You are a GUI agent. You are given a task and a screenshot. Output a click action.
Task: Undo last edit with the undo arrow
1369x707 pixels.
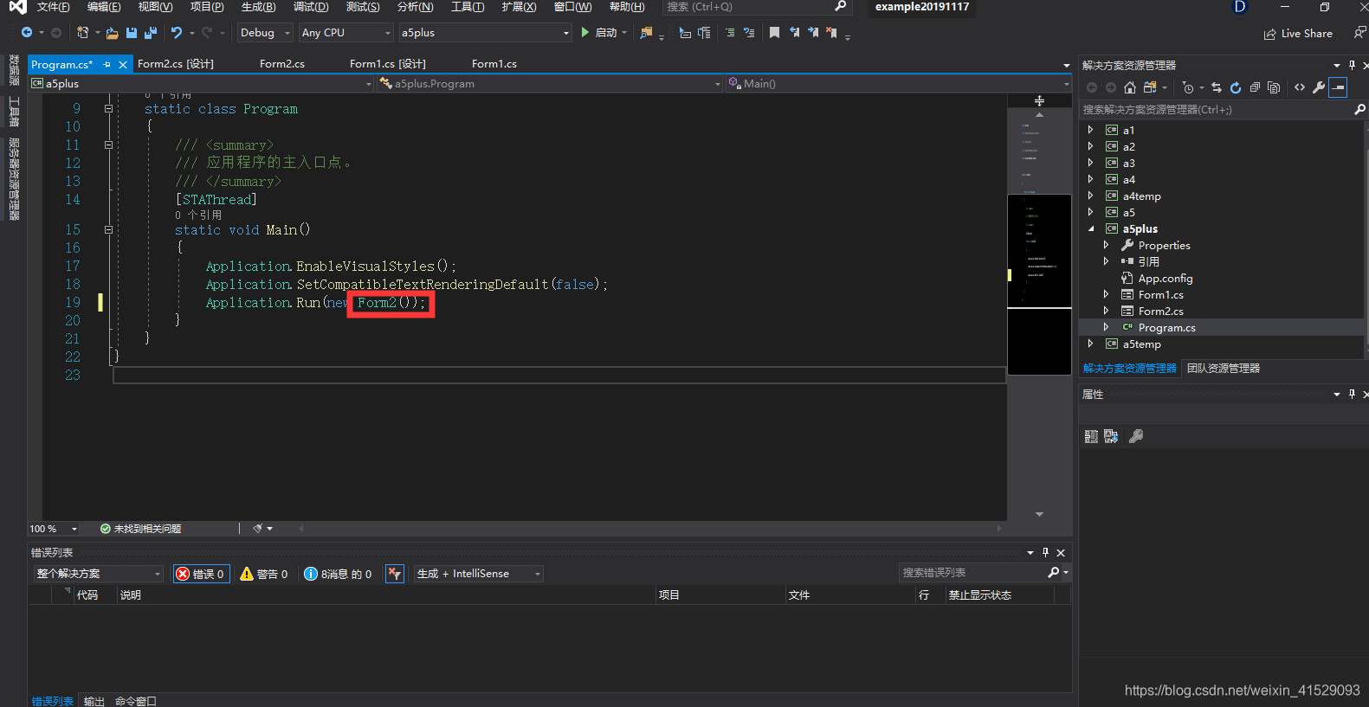click(177, 33)
